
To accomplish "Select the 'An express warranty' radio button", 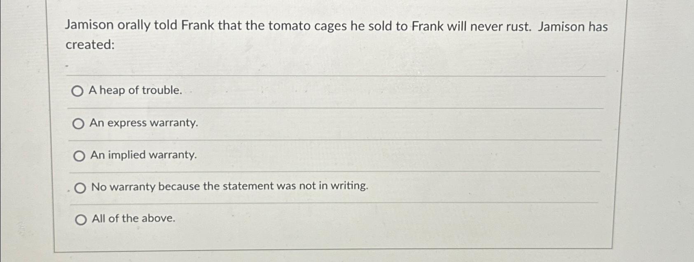I will [78, 123].
